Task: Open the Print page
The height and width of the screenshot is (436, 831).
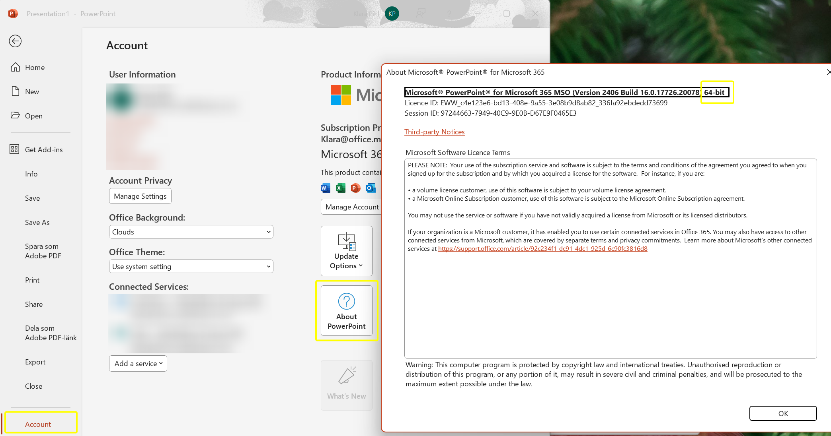Action: (x=32, y=280)
